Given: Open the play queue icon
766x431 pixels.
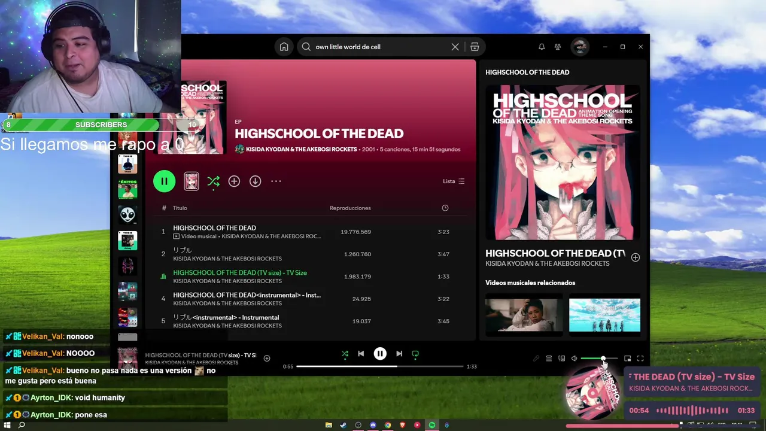Looking at the screenshot, I should 549,359.
